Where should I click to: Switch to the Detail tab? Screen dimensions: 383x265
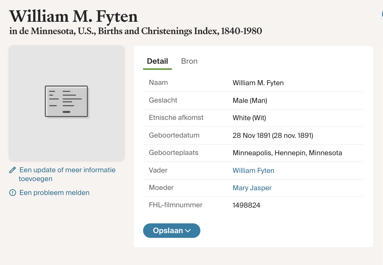click(x=157, y=61)
